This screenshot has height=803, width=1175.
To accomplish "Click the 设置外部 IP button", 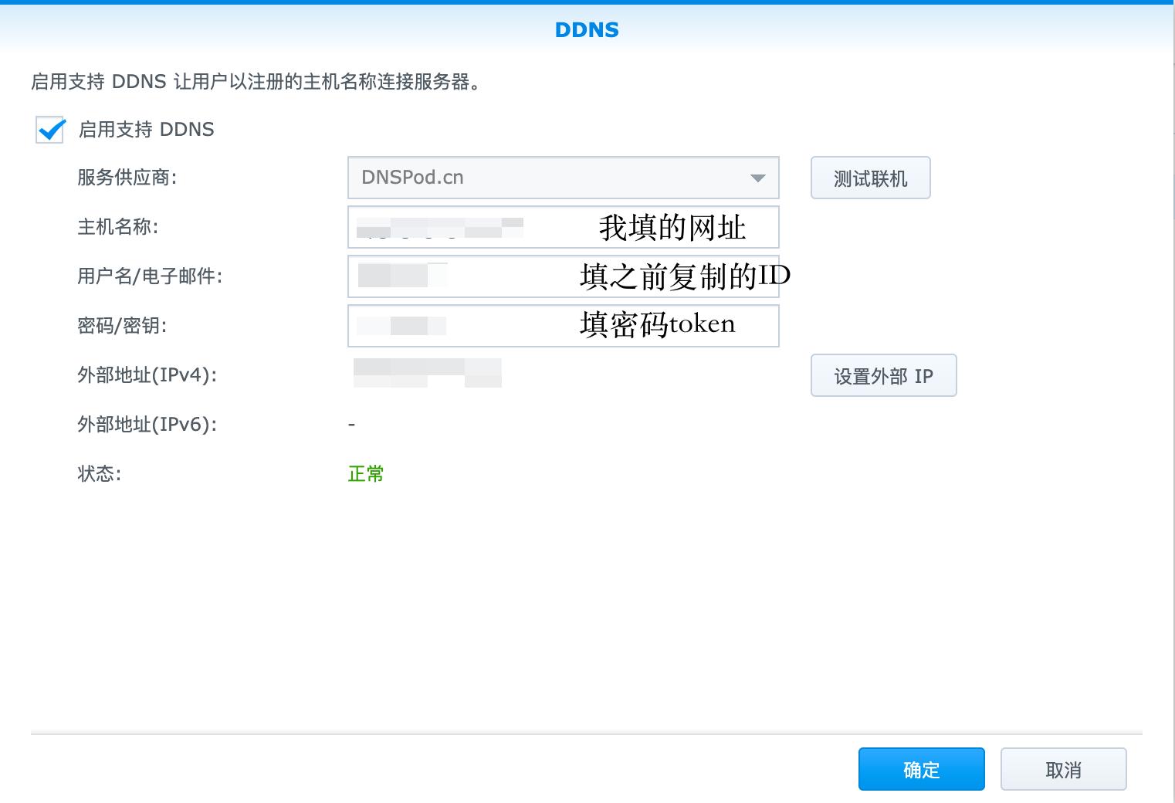I will point(883,375).
